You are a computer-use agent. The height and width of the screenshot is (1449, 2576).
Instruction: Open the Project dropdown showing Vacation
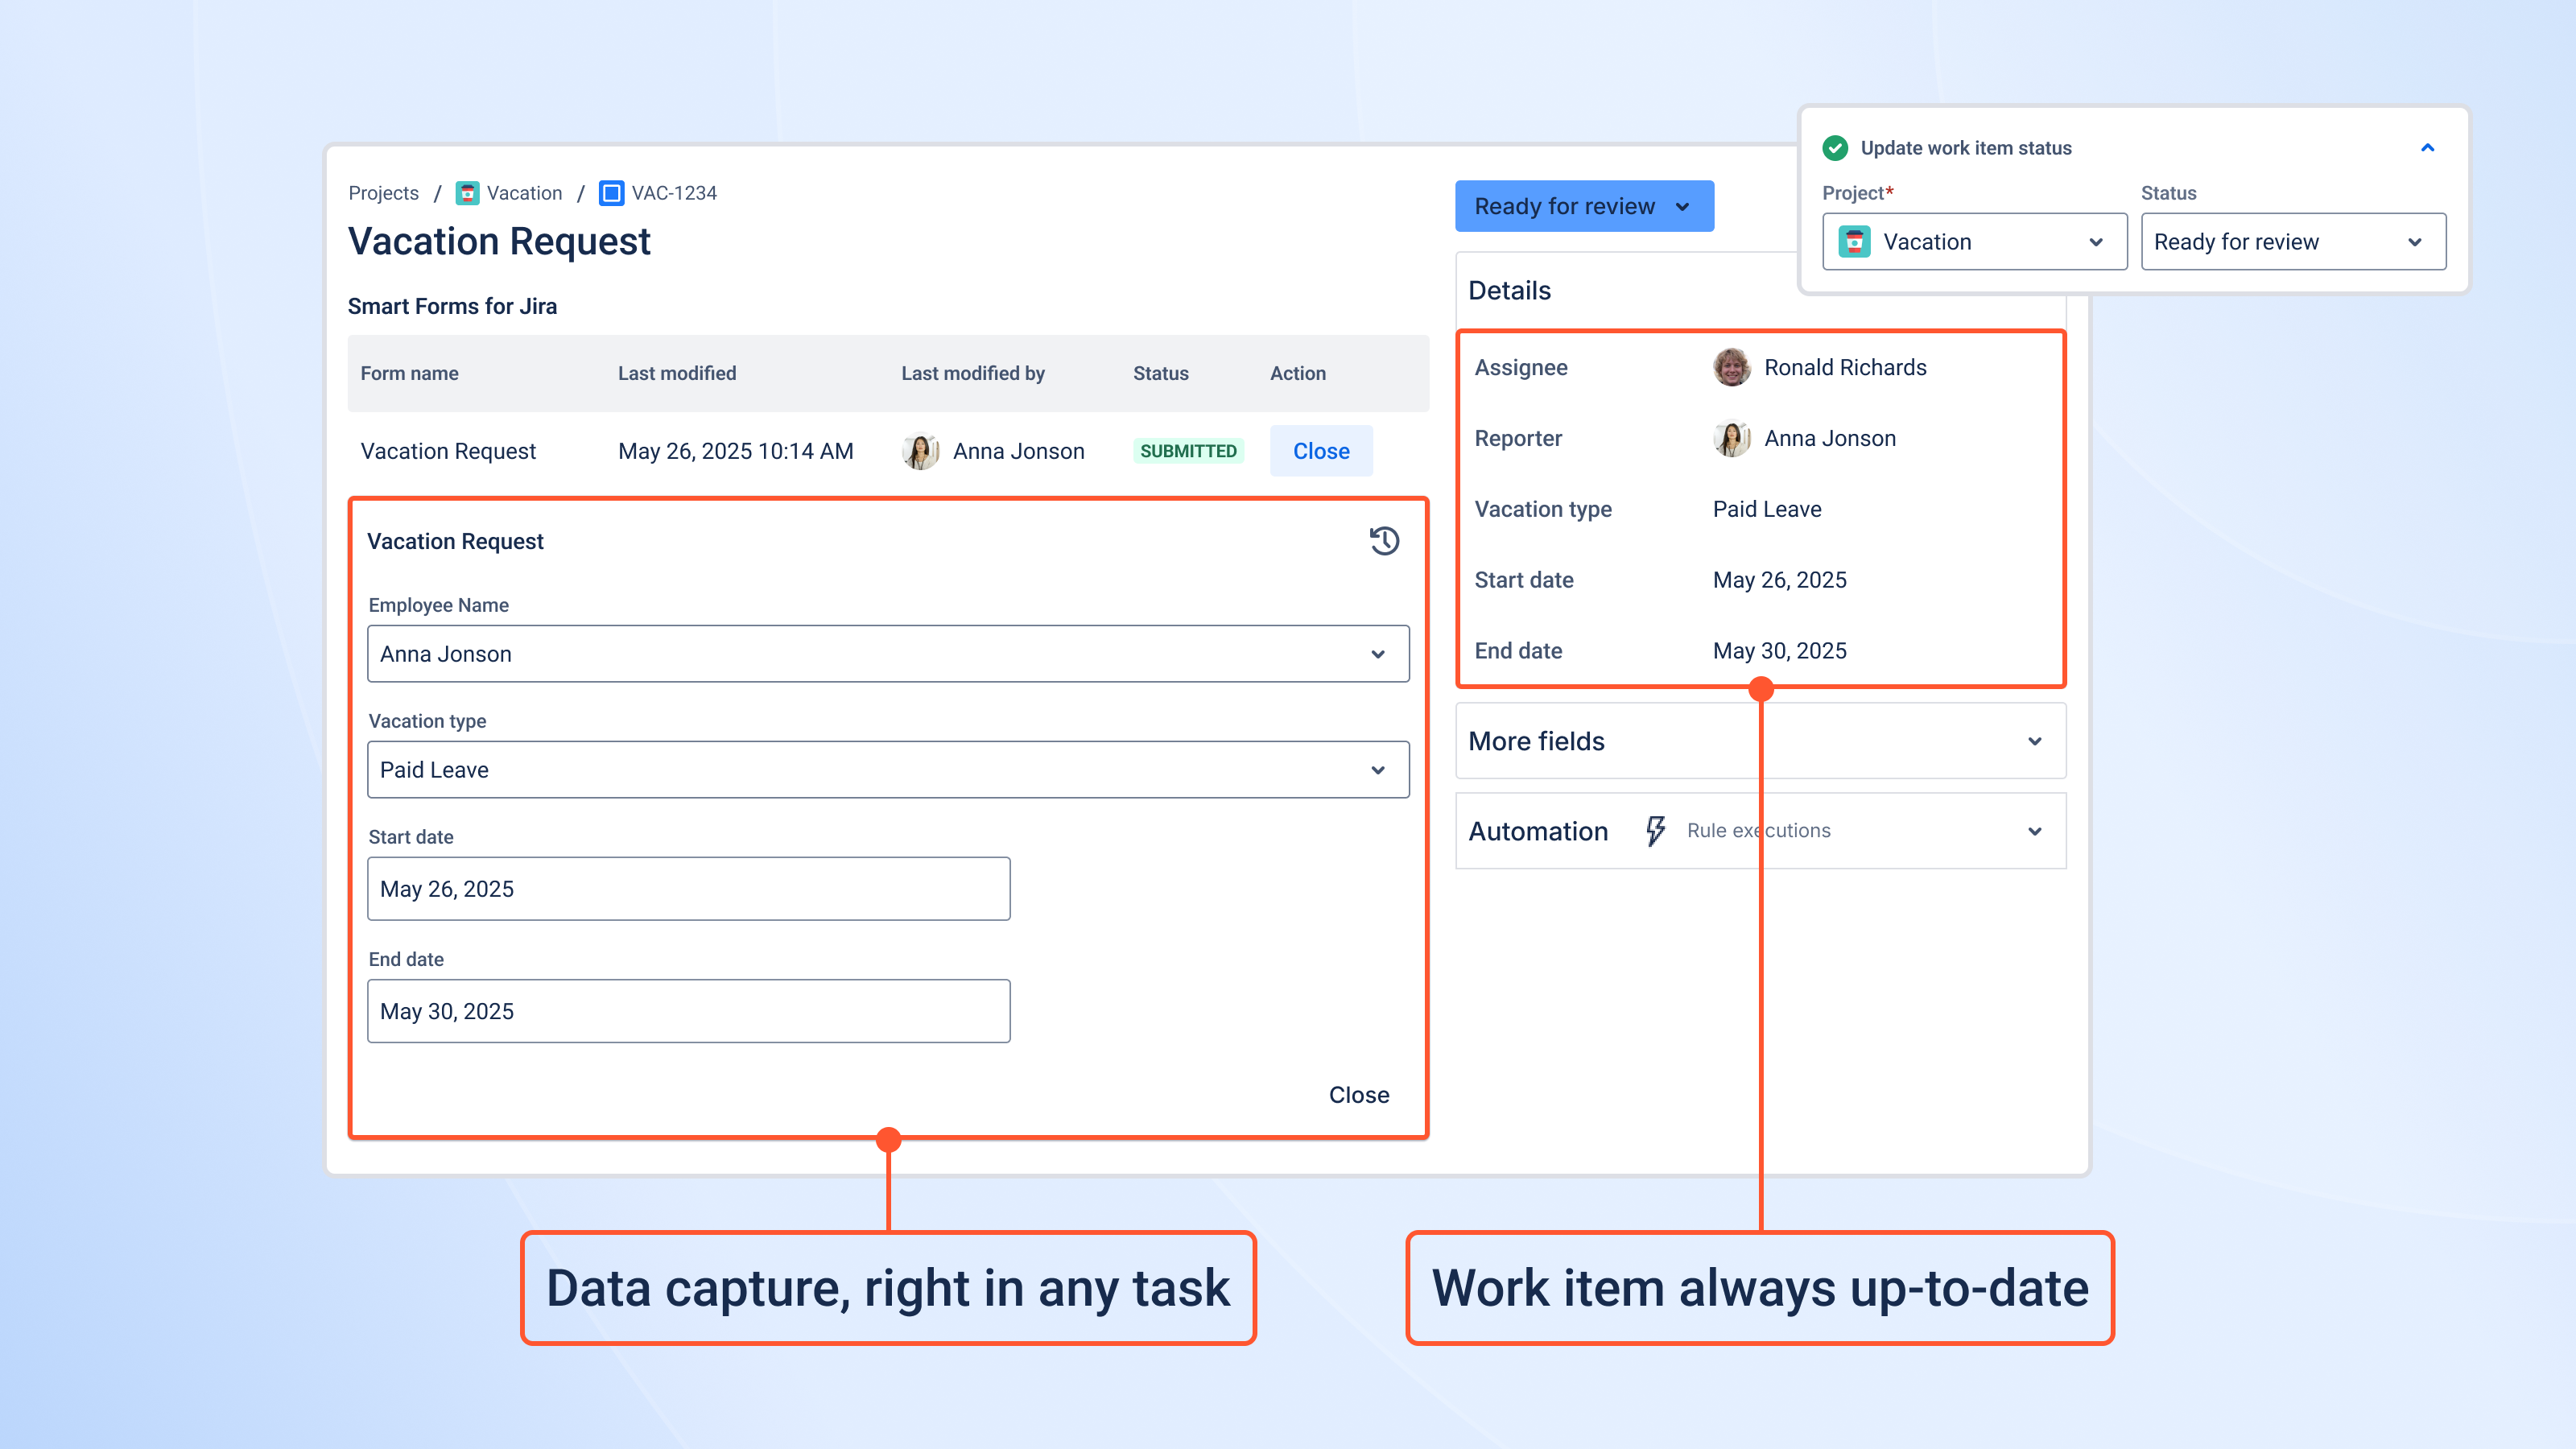click(1974, 242)
